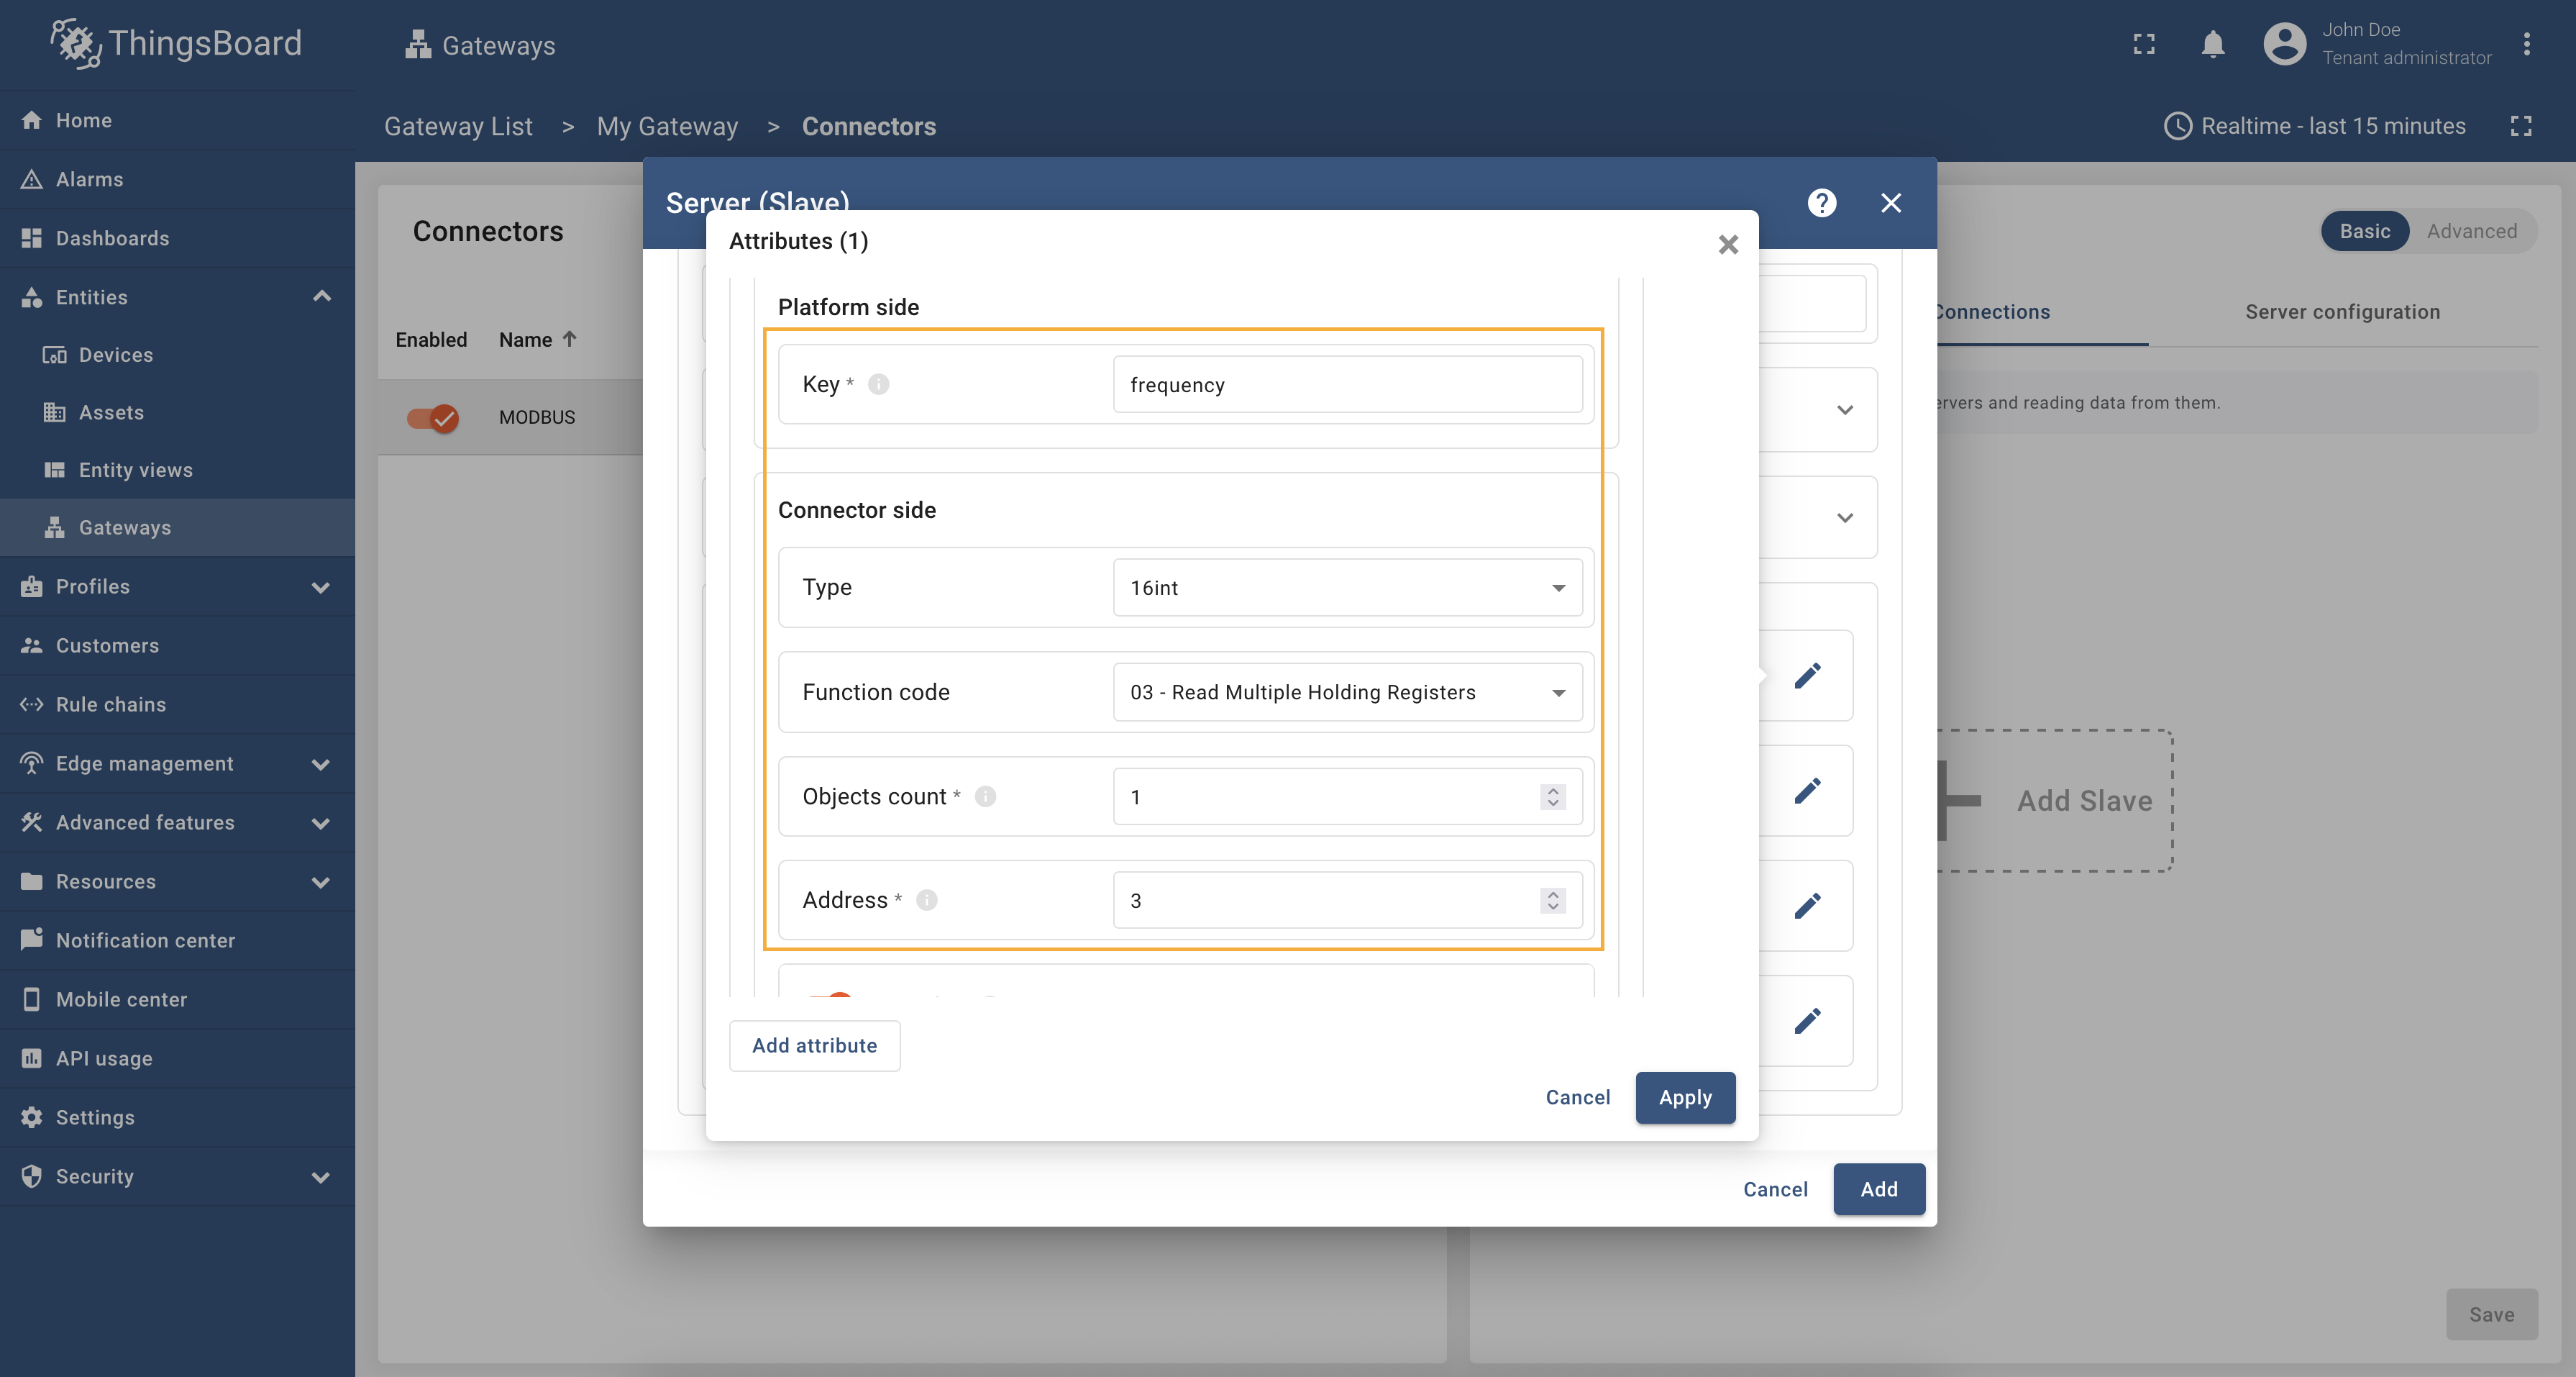The image size is (2576, 1377).
Task: Open the Function code dropdown
Action: pos(1346,693)
